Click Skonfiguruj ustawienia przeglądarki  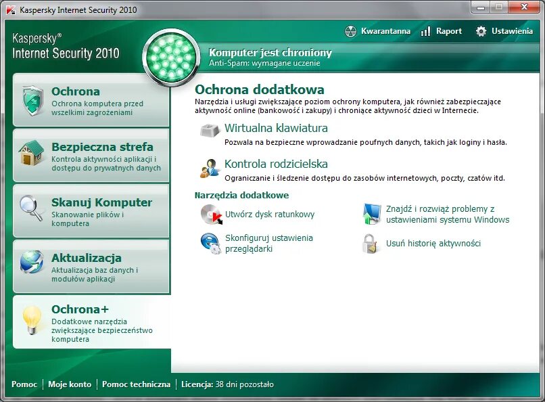269,243
